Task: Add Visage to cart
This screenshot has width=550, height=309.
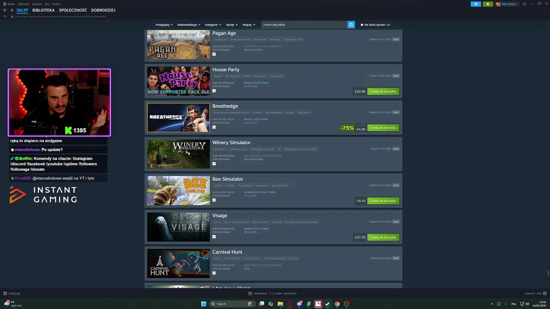Action: [383, 237]
